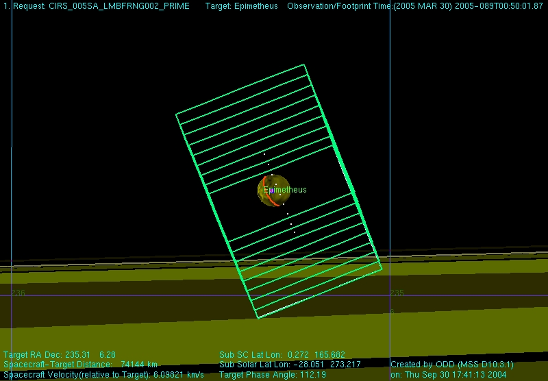Click the 235 right ascension grid label

tap(397, 293)
